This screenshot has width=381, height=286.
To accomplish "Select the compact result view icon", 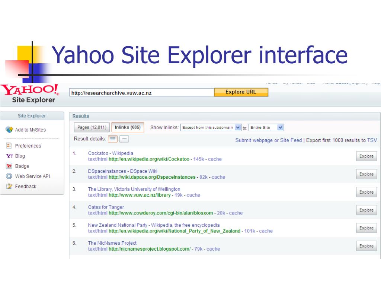I will [x=124, y=139].
